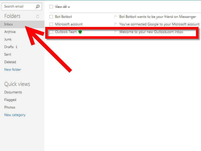This screenshot has width=201, height=151.
Task: Go to the Archive folder
Action: (x=10, y=32)
